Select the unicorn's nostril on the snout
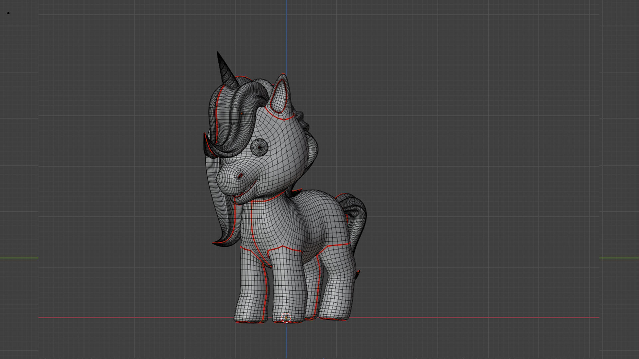This screenshot has height=359, width=639. (x=240, y=176)
